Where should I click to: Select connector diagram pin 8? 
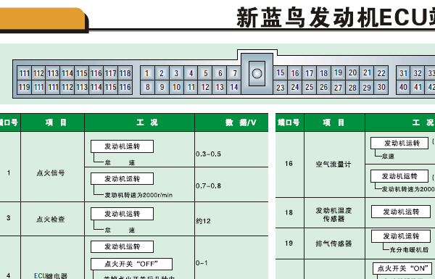tap(147, 88)
